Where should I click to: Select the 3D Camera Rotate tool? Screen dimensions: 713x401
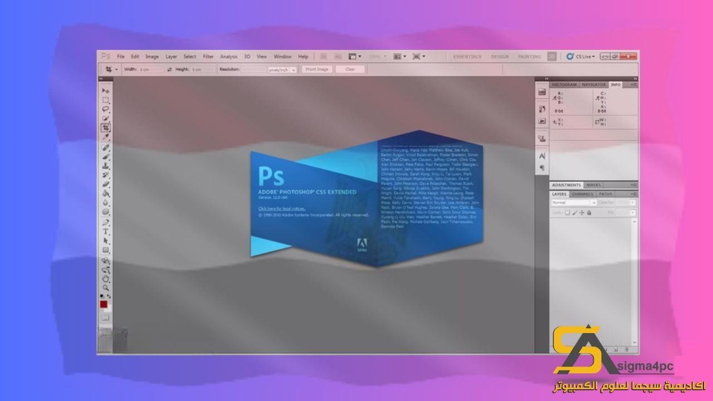(x=106, y=270)
